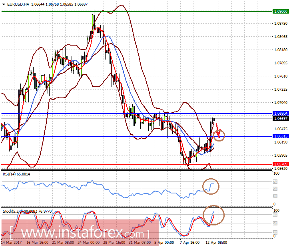
Task: Select the blue 1.06804 resistance price label
Action: pos(281,114)
